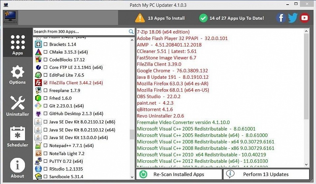Click the Core FTP LE app icon

[38, 68]
